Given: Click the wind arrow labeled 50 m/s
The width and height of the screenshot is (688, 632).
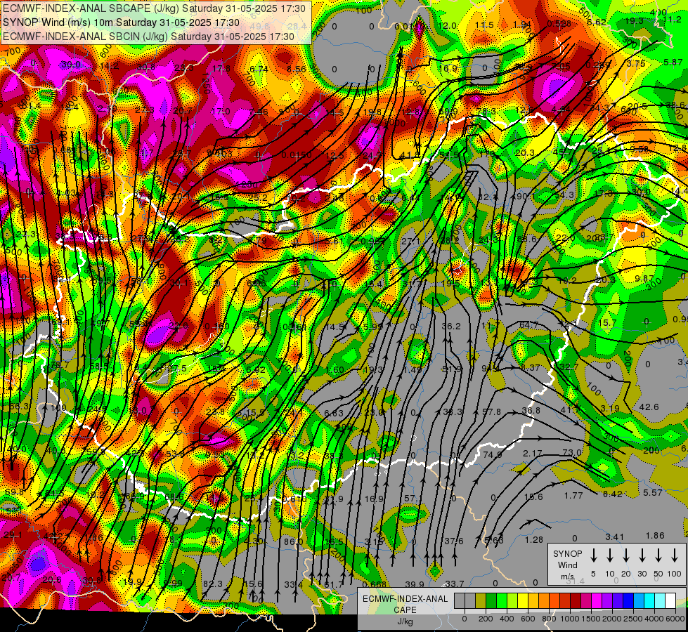Looking at the screenshot, I should [x=658, y=555].
